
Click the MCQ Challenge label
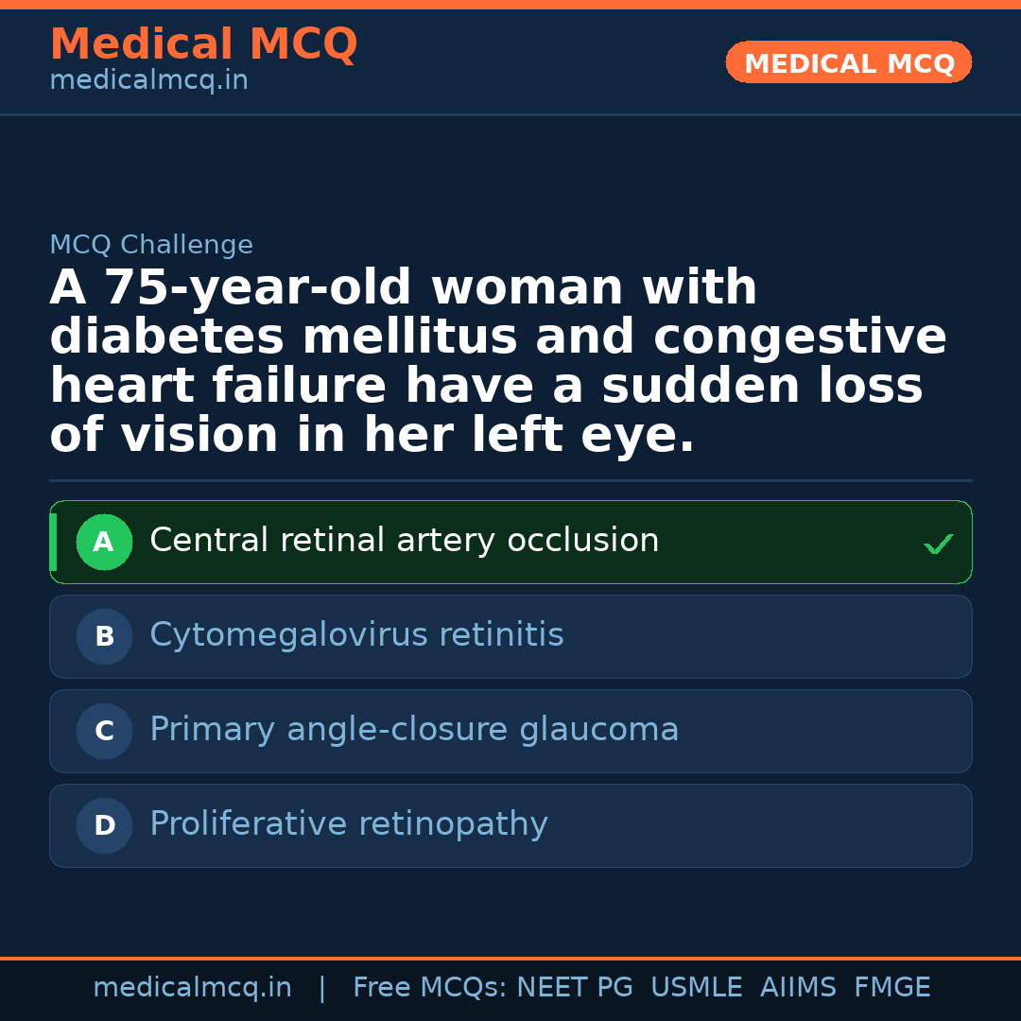click(x=151, y=246)
